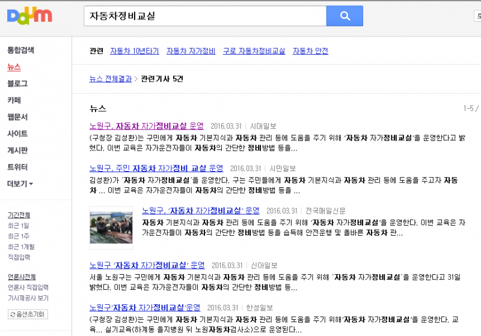Image resolution: width=481 pixels, height=336 pixels.
Task: Click related search 자동차 10년타기
Action: tap(134, 52)
